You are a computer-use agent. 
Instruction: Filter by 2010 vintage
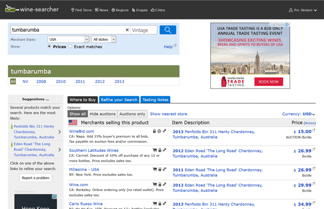pyautogui.click(x=61, y=82)
